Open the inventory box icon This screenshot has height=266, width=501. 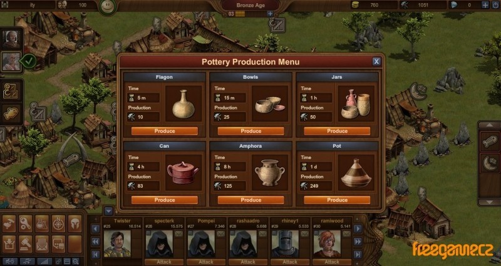point(9,244)
